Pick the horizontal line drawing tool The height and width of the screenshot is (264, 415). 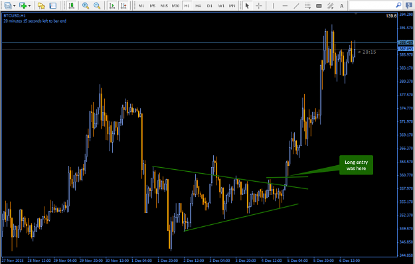click(x=285, y=5)
